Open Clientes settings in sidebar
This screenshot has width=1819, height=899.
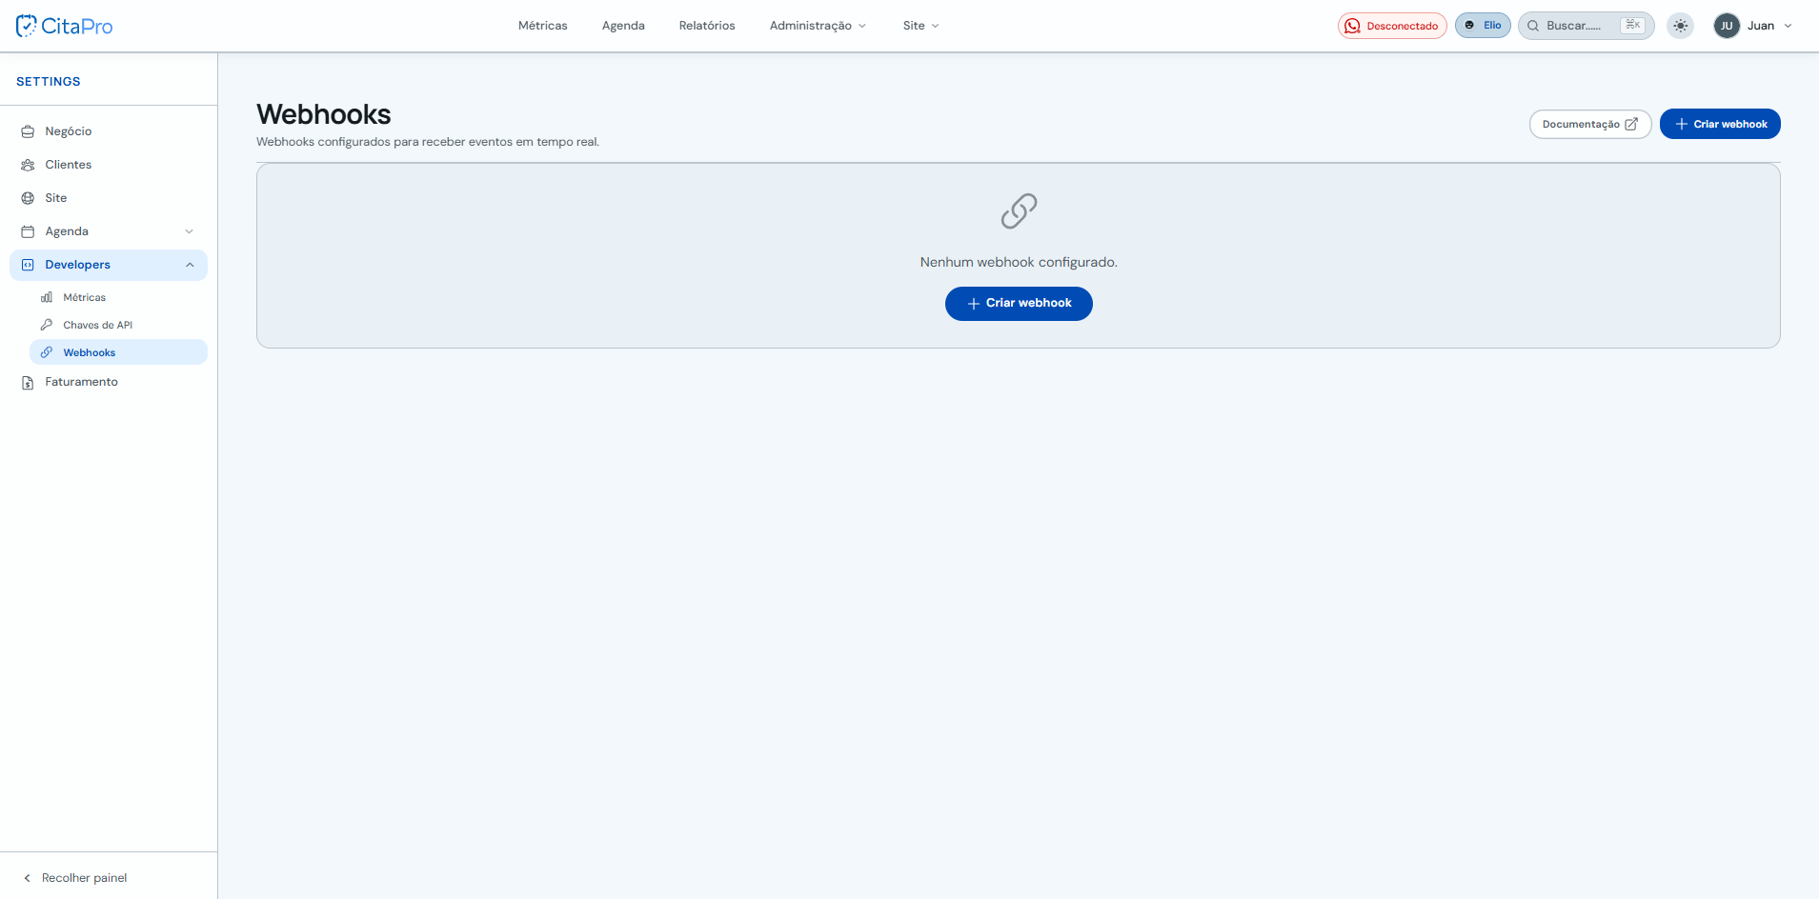tap(109, 165)
